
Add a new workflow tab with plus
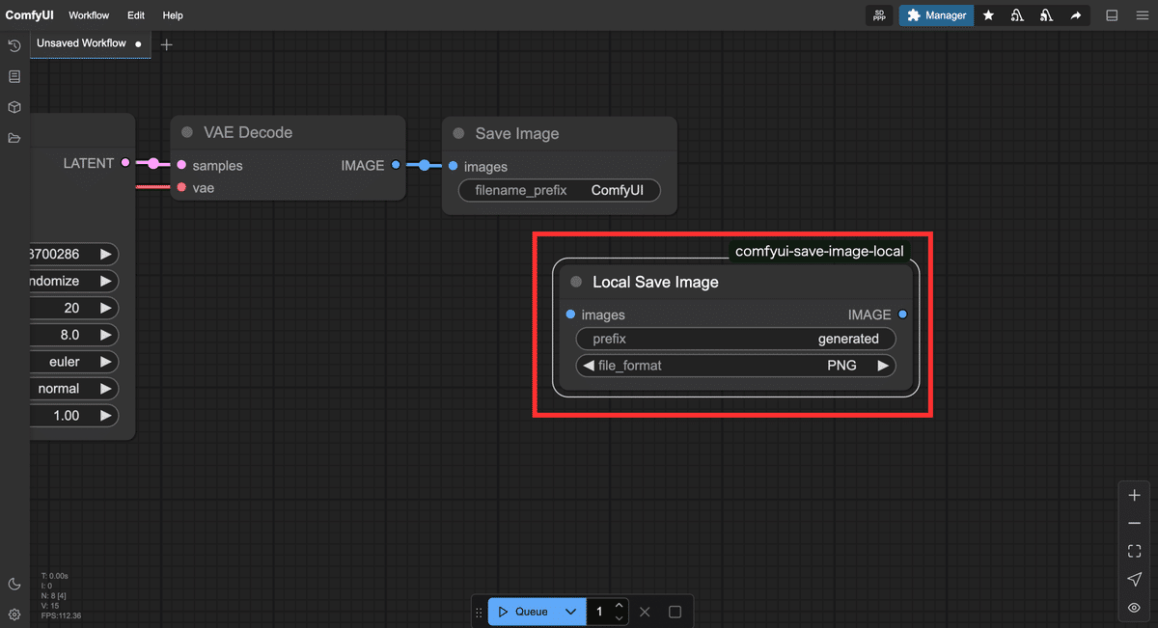coord(166,44)
